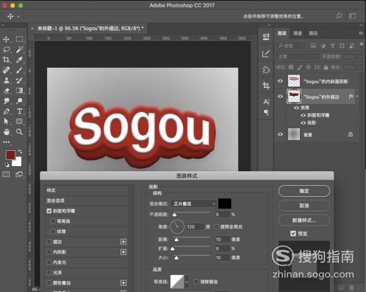Select the Dodge tool
Viewport: 366px width, 292px height.
point(20,101)
